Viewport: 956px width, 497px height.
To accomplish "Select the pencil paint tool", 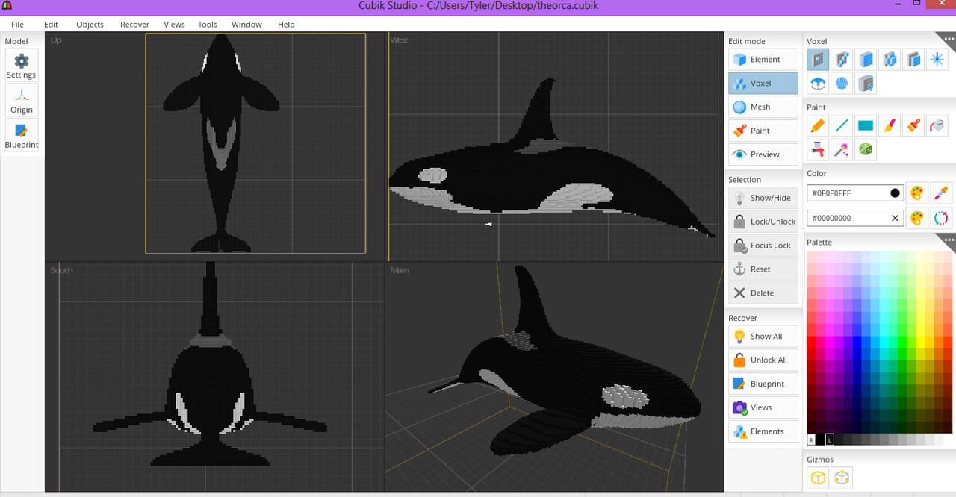I will tap(818, 126).
